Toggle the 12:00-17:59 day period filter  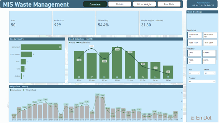pyautogui.click(x=194, y=43)
